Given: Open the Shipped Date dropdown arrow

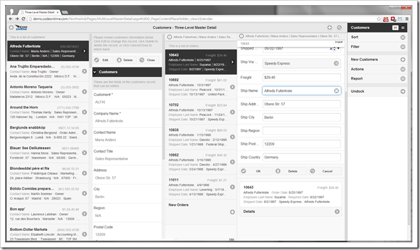Looking at the screenshot, I should tap(339, 48).
